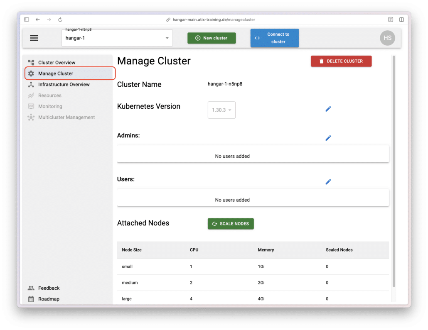Viewport: 428px width, 330px height.
Task: Click the Scale Nodes button
Action: click(231, 224)
